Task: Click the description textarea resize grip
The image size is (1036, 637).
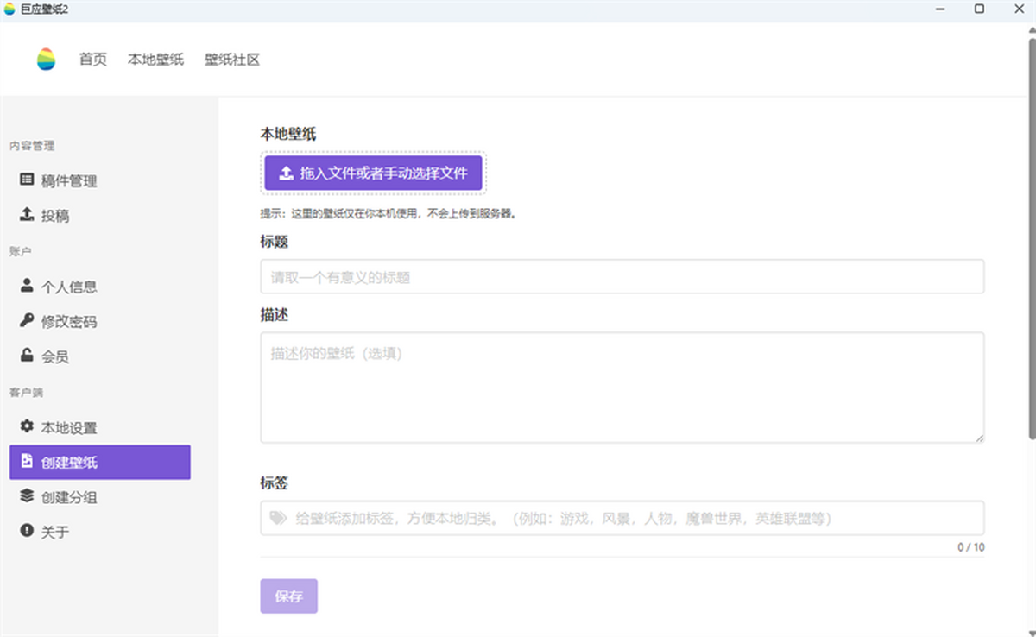Action: 979,438
